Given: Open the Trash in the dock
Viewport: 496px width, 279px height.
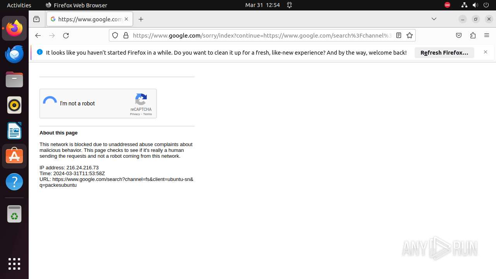Looking at the screenshot, I should pos(14,214).
